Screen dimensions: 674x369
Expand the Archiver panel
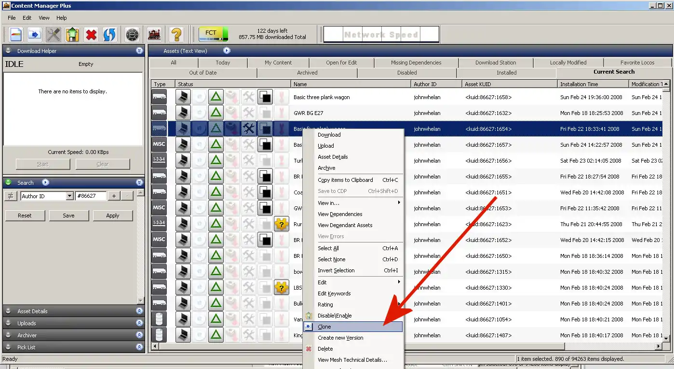(139, 335)
